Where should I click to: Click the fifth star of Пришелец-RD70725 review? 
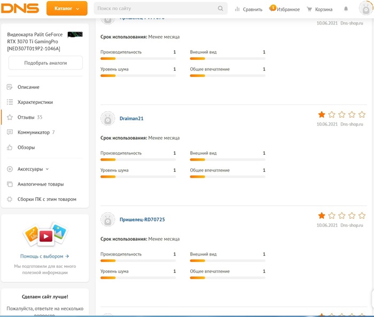(362, 215)
